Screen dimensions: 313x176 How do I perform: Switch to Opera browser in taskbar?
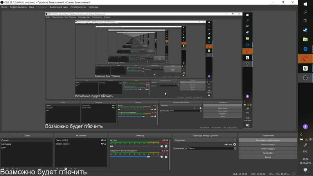coord(305,59)
